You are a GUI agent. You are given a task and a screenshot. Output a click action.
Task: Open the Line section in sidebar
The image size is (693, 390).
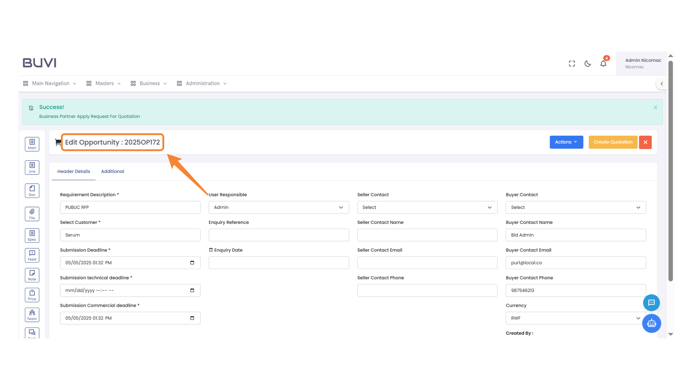click(x=32, y=168)
